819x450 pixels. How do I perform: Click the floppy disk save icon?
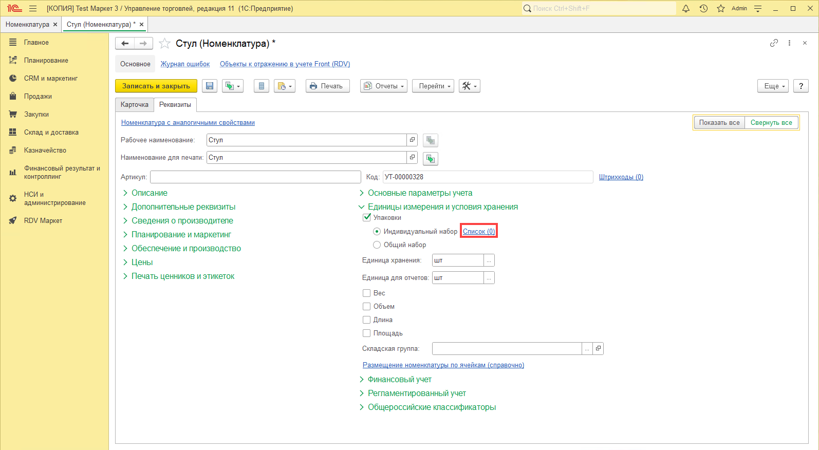pos(210,86)
